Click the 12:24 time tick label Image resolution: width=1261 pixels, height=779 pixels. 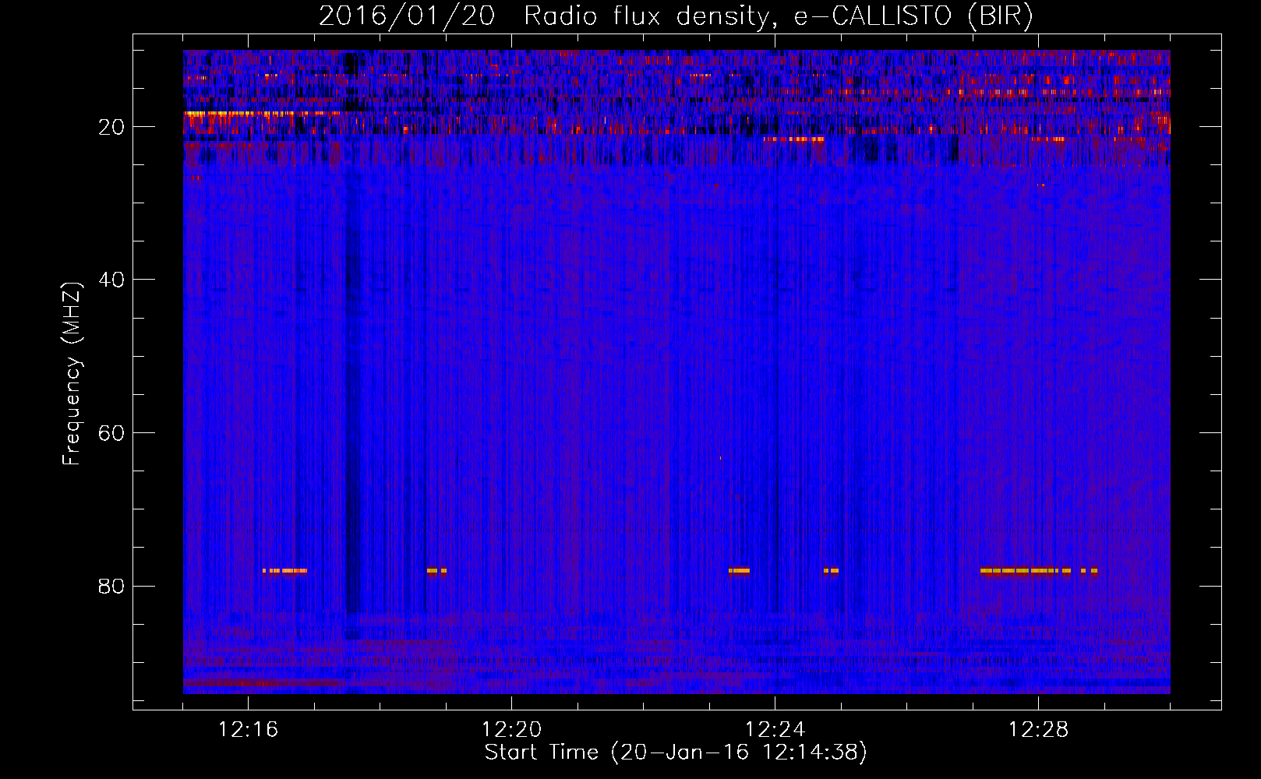[775, 730]
